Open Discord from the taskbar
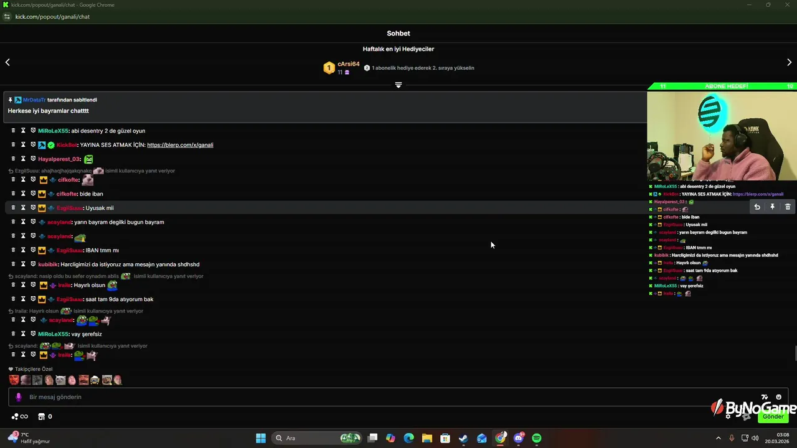Viewport: 797px width, 448px height. (519, 438)
